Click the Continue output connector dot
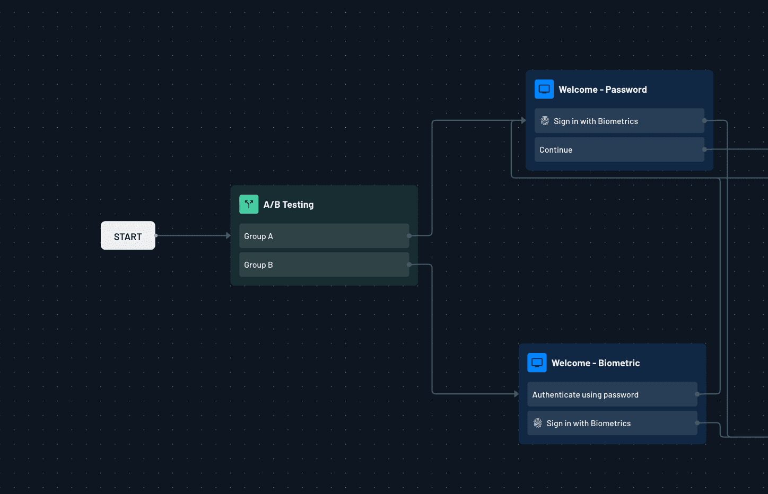The image size is (768, 494). click(x=704, y=149)
